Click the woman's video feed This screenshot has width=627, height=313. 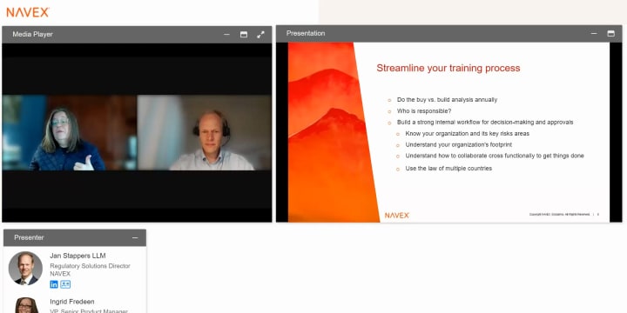click(70, 132)
